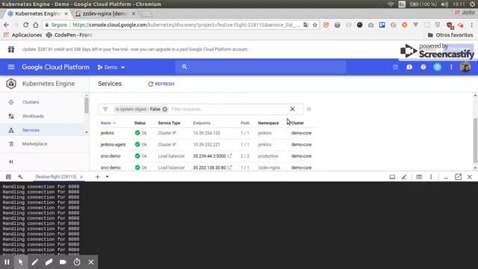The width and height of the screenshot is (478, 269).
Task: Open the Help question mark icon
Action: pyautogui.click(x=423, y=67)
